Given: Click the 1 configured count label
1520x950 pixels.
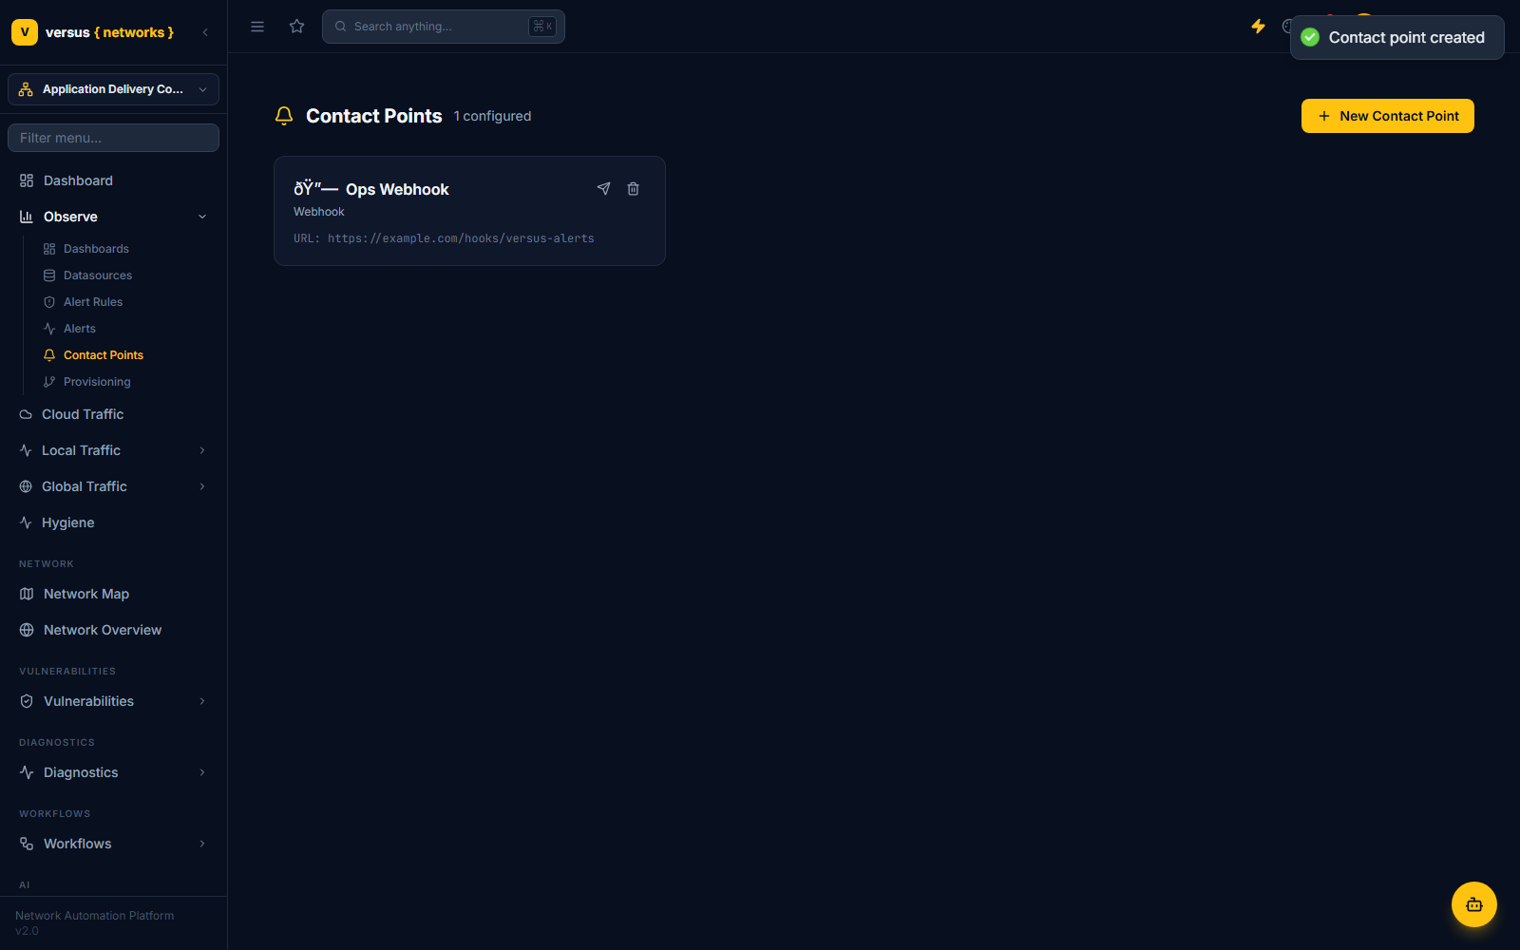Looking at the screenshot, I should [x=492, y=116].
